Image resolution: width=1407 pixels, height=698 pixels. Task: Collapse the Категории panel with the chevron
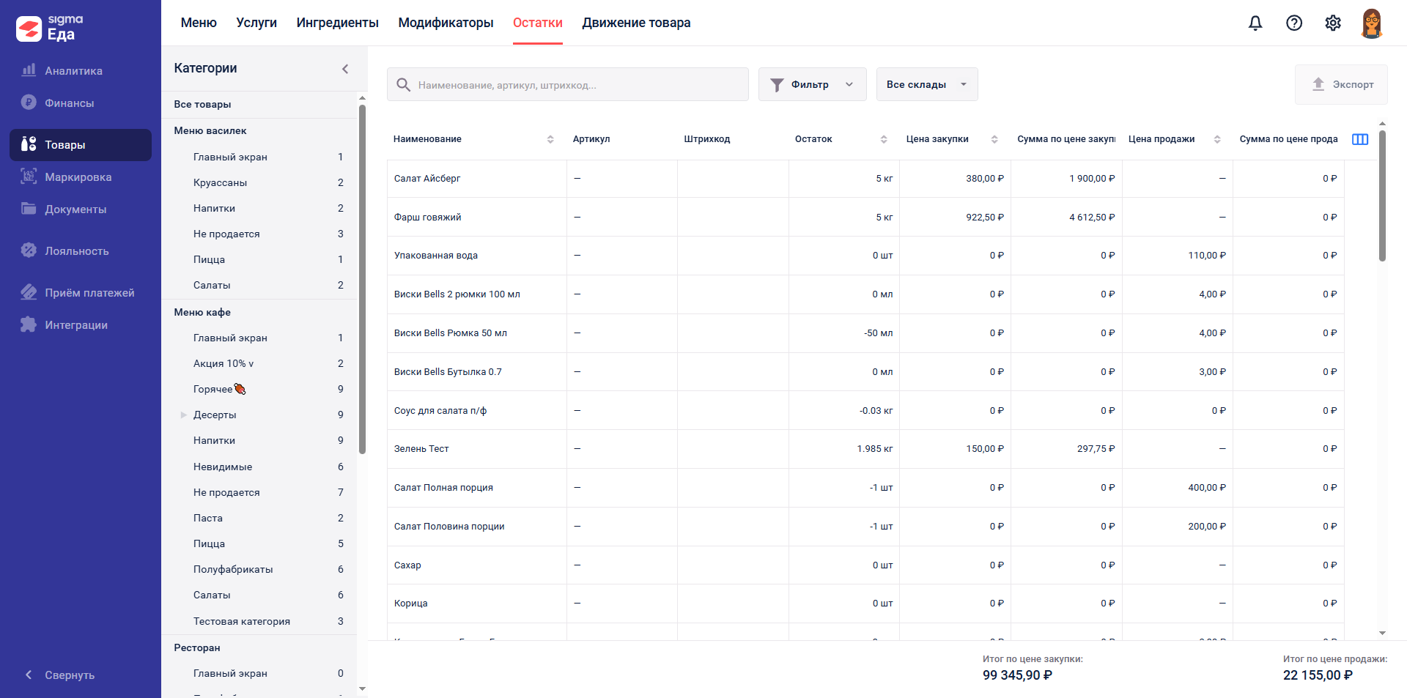tap(345, 69)
